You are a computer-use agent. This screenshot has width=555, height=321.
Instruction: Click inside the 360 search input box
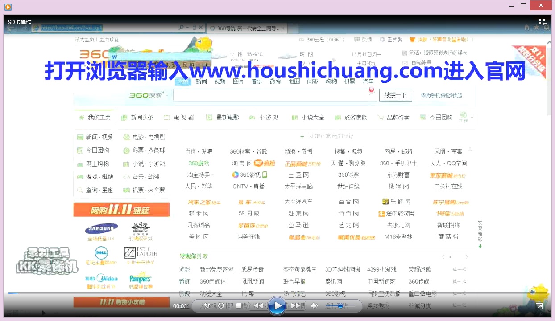tap(275, 95)
